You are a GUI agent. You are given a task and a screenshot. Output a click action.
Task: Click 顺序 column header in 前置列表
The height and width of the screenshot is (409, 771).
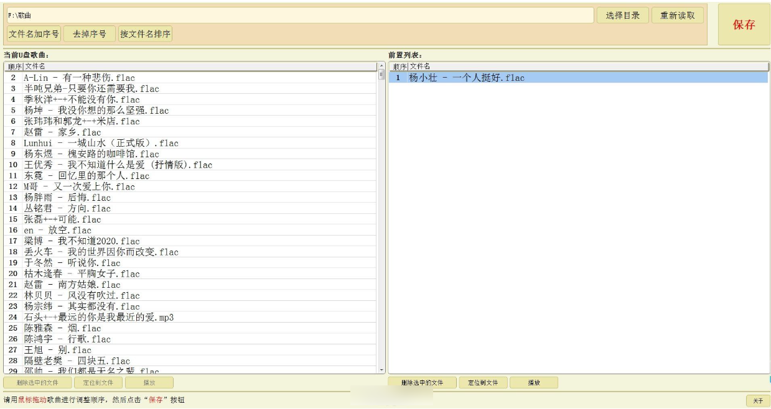click(398, 67)
